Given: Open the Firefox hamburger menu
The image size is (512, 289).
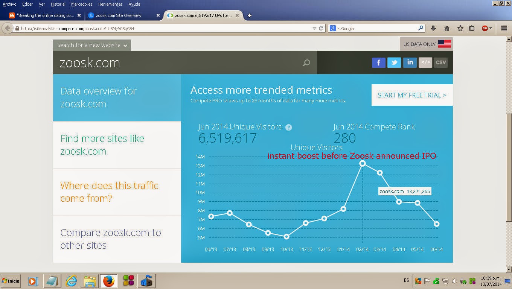Looking at the screenshot, I should 504,28.
